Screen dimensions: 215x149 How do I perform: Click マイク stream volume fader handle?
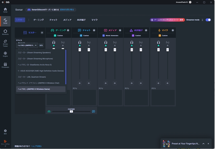(167, 50)
